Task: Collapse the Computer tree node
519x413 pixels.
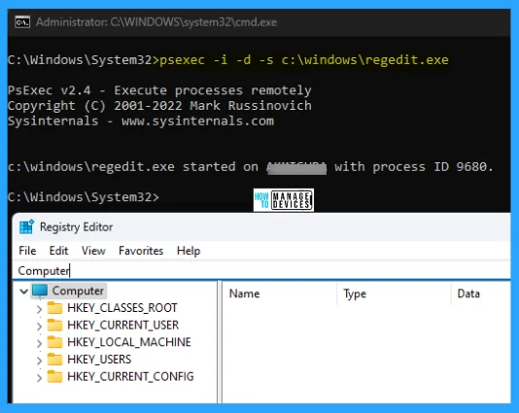Action: point(23,292)
